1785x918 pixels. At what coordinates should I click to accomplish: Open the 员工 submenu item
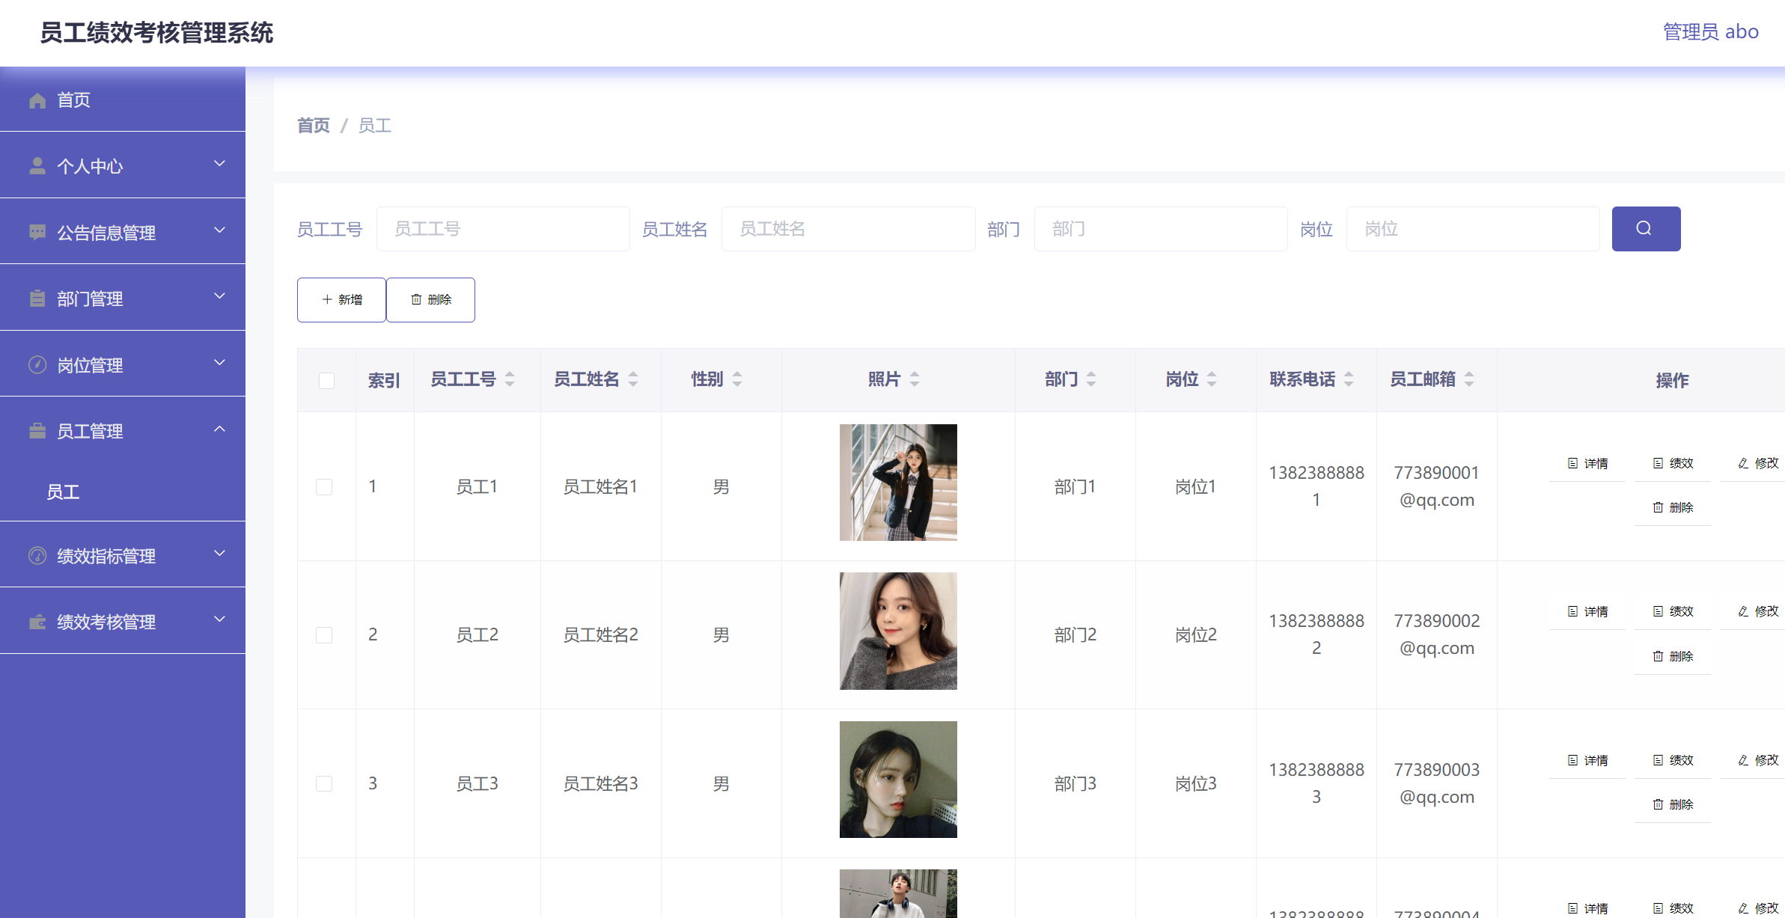[64, 492]
